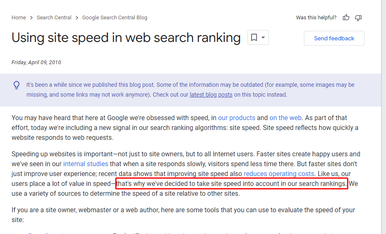Click the Friday, April 09, 2010 date
This screenshot has height=234, width=386.
click(36, 63)
